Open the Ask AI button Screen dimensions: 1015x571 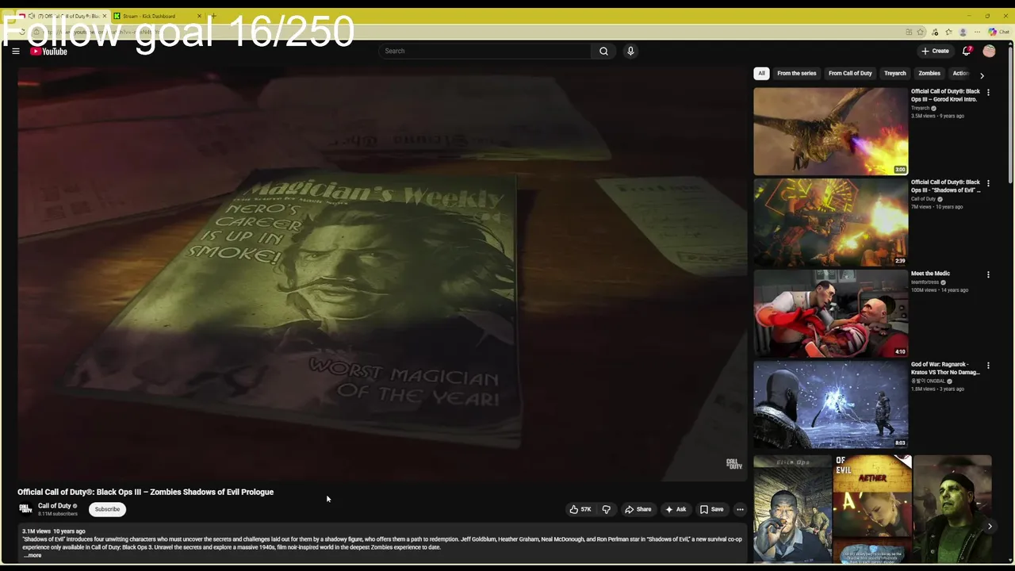(676, 509)
